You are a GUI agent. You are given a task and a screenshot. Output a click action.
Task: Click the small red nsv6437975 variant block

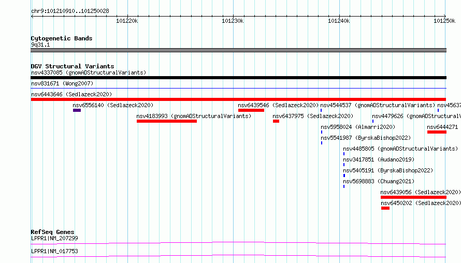276,121
